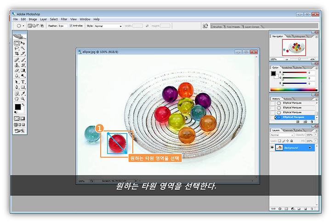Toggle lock image pixels in Layers panel
The width and height of the screenshot is (331, 223).
284,141
